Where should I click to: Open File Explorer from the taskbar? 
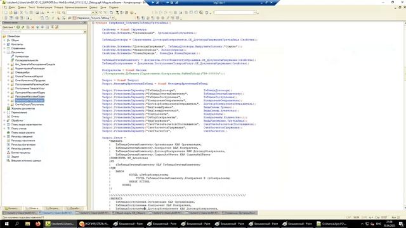point(28,224)
